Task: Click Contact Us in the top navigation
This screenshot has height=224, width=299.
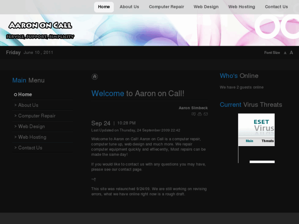Action: (x=276, y=7)
